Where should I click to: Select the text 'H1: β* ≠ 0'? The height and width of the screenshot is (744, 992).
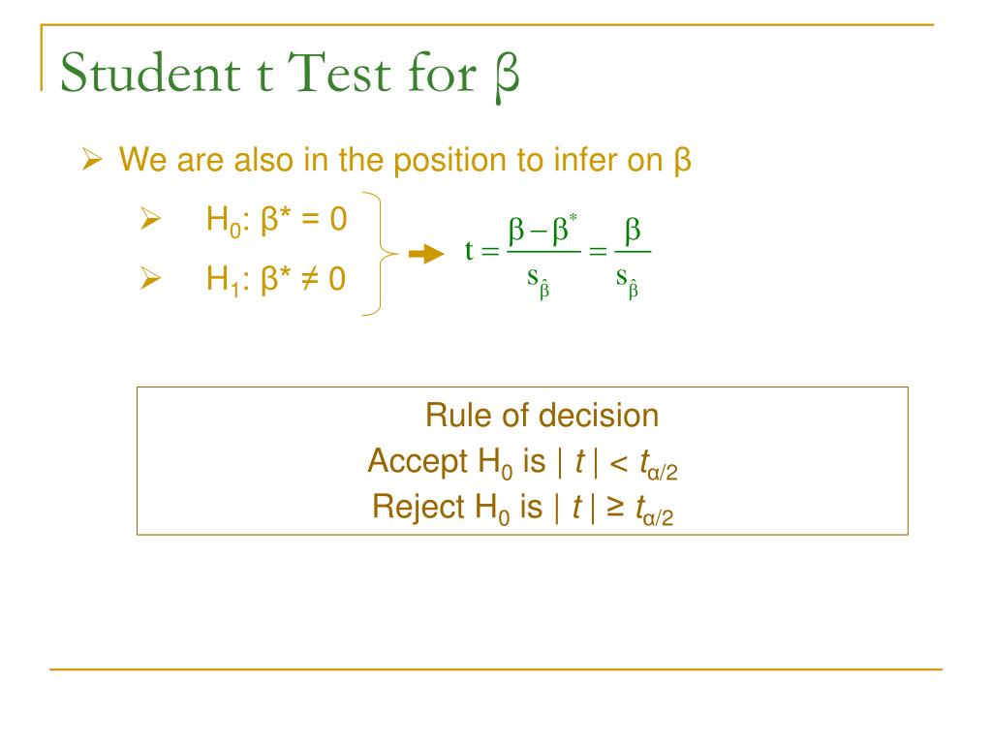(276, 279)
